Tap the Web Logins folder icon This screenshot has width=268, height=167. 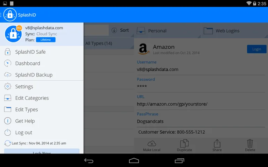point(208,31)
